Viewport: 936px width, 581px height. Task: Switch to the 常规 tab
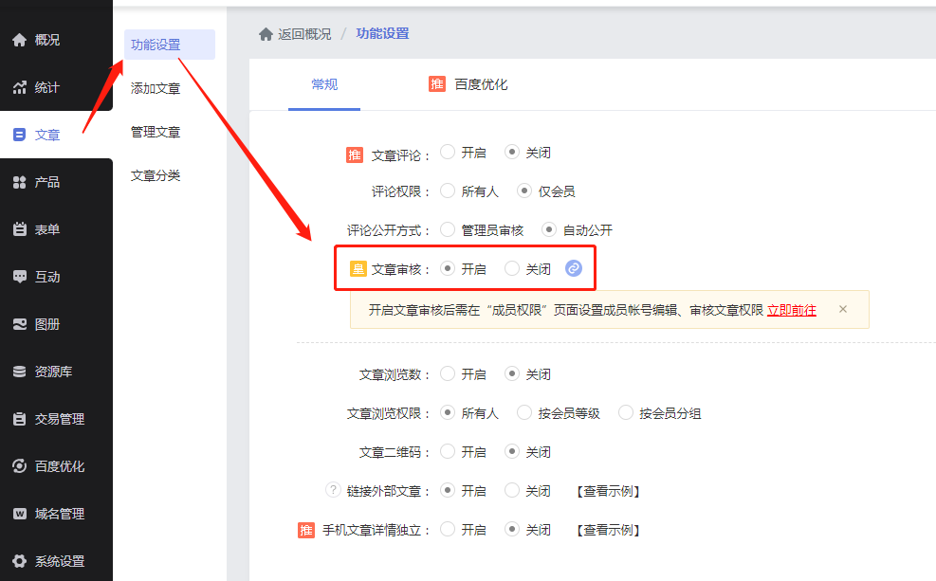(324, 84)
